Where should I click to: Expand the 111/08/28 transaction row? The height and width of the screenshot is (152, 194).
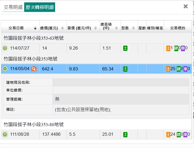(x=5, y=134)
